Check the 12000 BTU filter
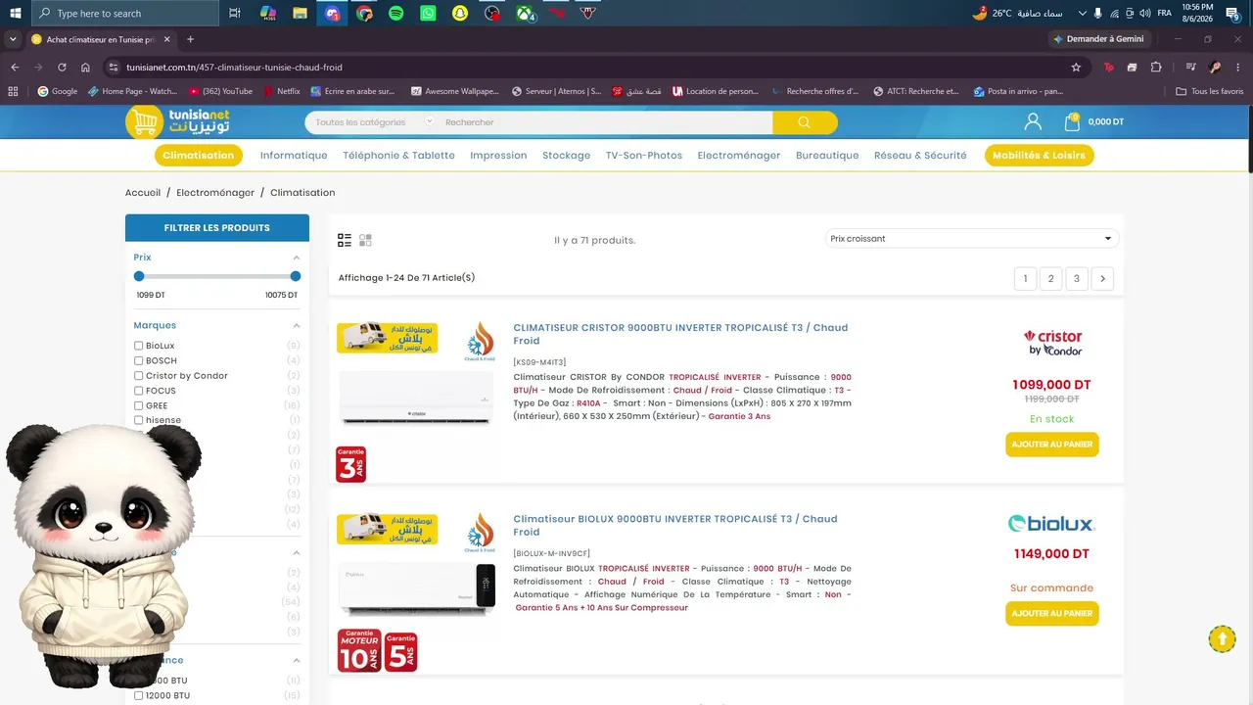 [x=139, y=695]
